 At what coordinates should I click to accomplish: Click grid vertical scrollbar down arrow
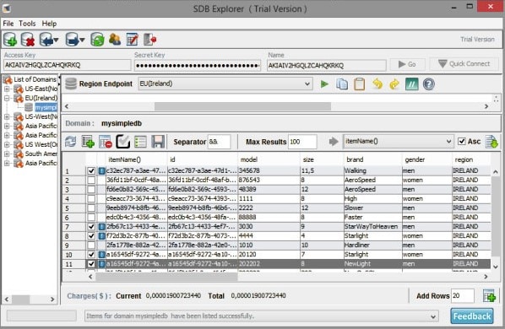[496, 267]
